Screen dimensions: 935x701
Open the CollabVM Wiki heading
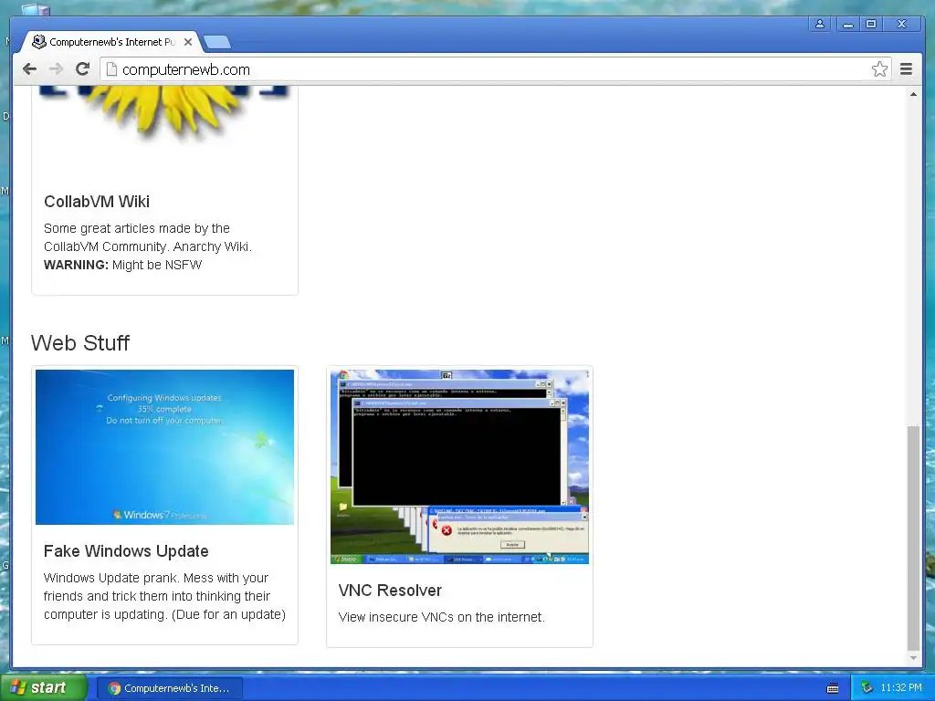(x=97, y=202)
